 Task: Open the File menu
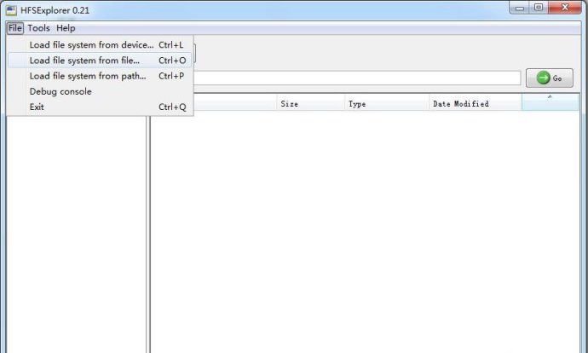click(14, 28)
